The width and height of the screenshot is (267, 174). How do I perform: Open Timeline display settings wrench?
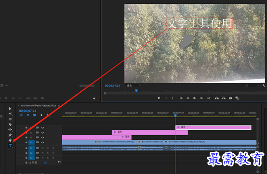pos(48,115)
